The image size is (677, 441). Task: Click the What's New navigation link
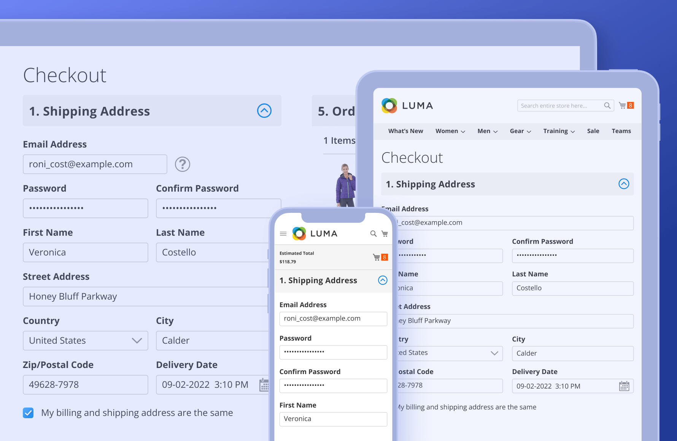pos(405,131)
